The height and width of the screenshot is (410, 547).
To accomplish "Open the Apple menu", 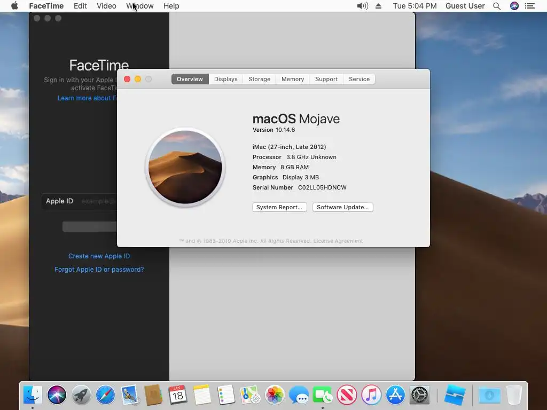I will (x=14, y=6).
